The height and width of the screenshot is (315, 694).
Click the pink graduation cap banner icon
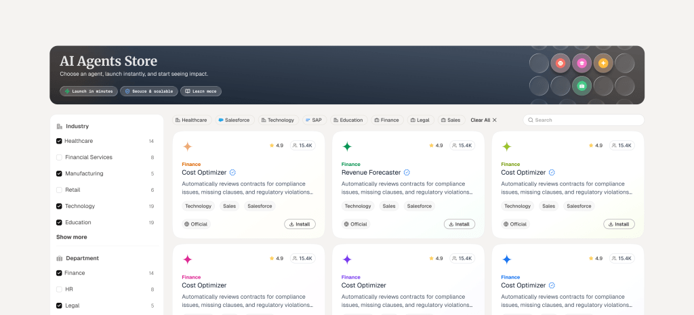point(581,64)
